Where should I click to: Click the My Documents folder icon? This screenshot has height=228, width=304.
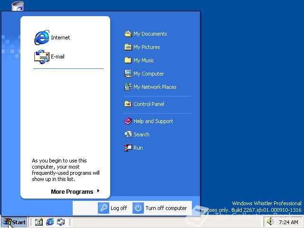tap(128, 34)
